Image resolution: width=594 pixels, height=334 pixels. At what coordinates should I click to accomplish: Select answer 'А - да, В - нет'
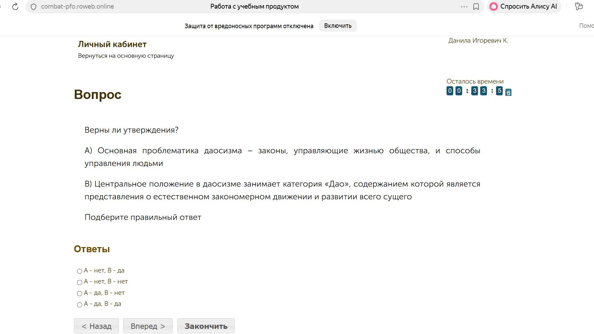pos(79,293)
